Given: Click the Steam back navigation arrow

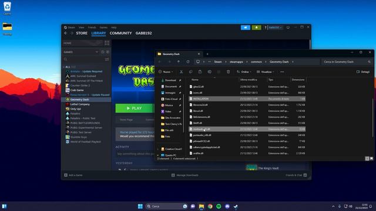Looking at the screenshot, I should tap(66, 33).
